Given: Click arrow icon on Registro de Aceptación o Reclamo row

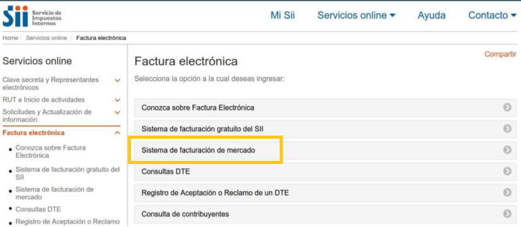Looking at the screenshot, I should (507, 192).
